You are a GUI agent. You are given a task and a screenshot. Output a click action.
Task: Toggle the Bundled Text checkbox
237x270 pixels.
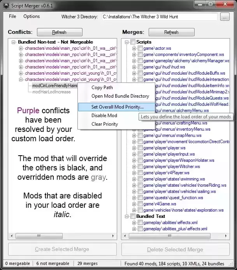[133, 216]
